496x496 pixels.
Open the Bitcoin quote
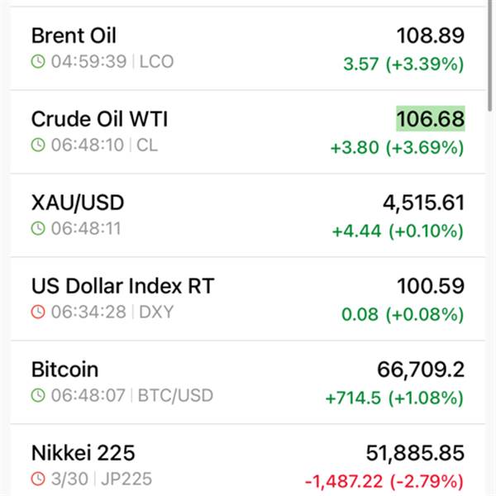click(x=64, y=370)
